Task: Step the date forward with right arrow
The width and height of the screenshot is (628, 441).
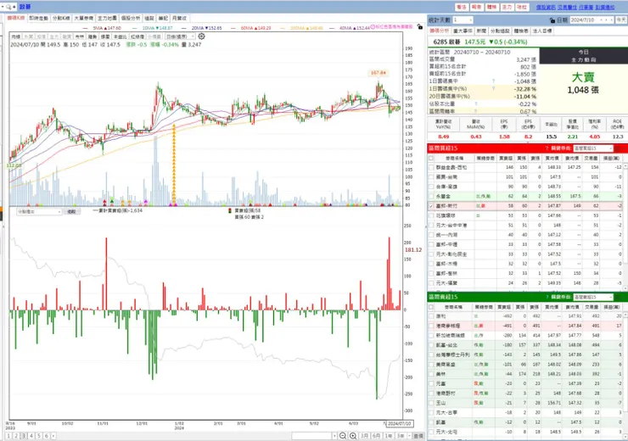Action: 611,20
